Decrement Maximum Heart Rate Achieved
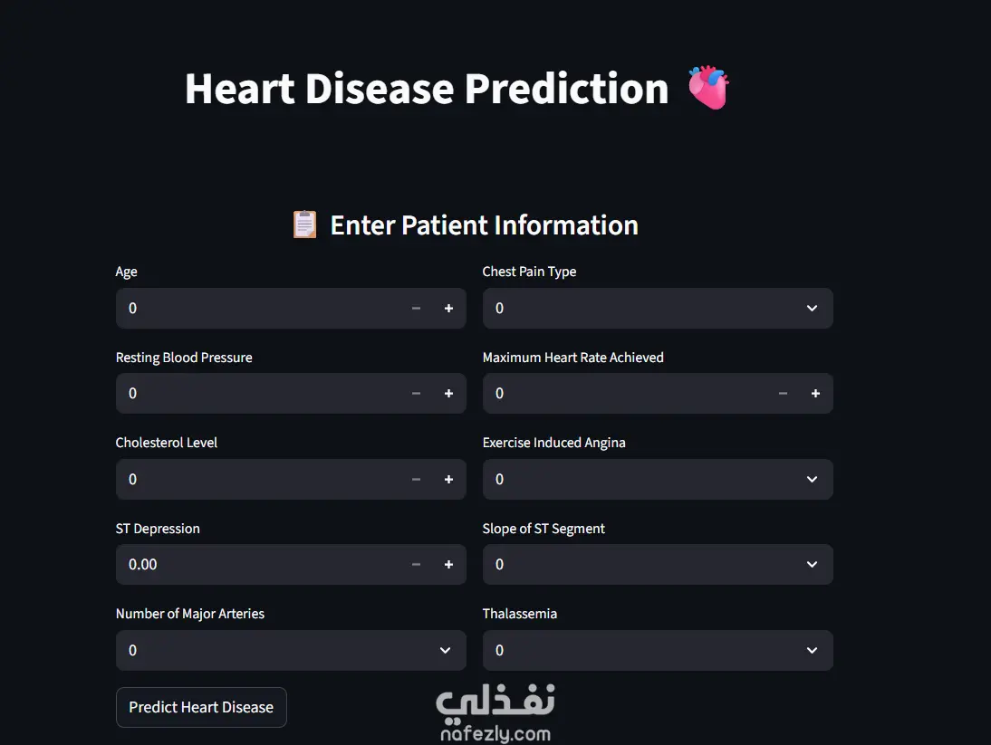 point(783,394)
